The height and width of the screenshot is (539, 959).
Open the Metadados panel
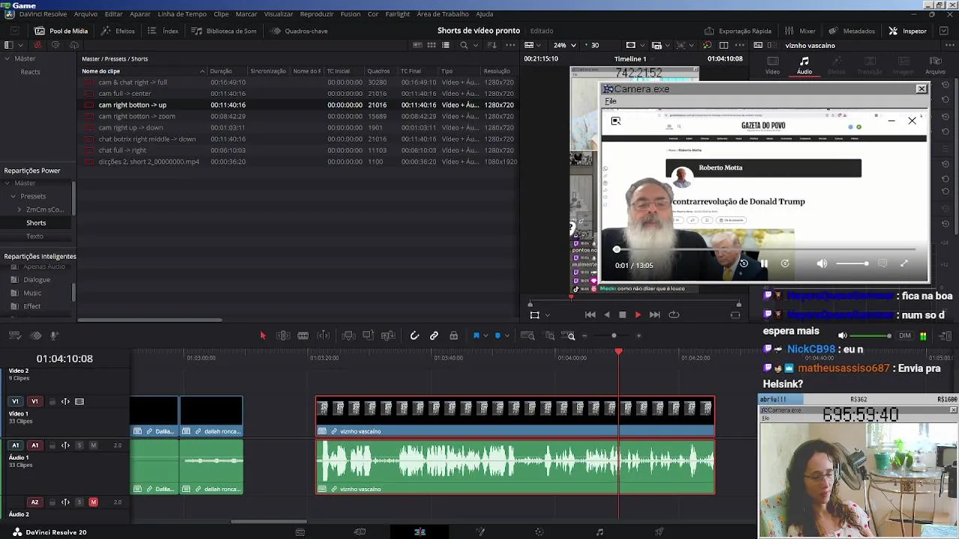point(852,31)
